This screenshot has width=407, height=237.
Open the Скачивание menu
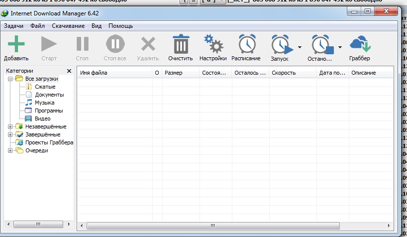[x=68, y=26]
